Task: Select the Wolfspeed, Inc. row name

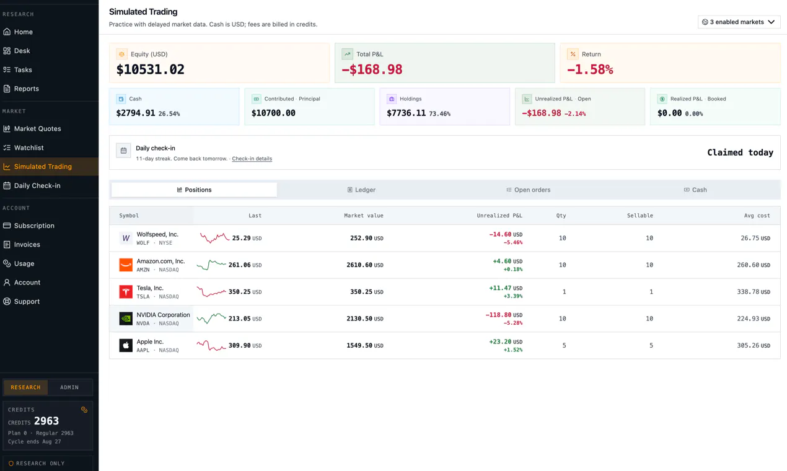Action: click(x=157, y=234)
